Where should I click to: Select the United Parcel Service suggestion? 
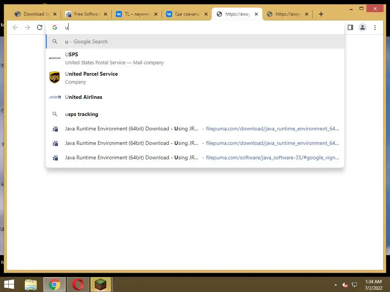pos(195,78)
